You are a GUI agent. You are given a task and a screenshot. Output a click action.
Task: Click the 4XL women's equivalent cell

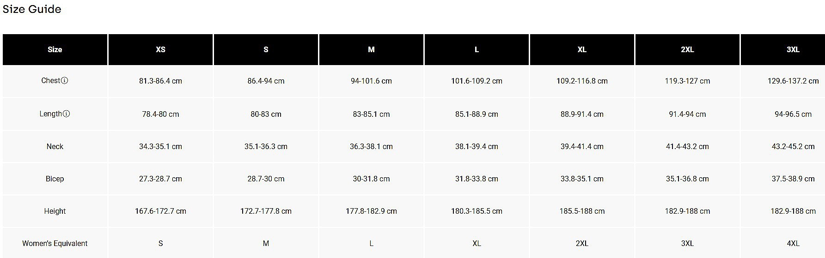pyautogui.click(x=793, y=243)
